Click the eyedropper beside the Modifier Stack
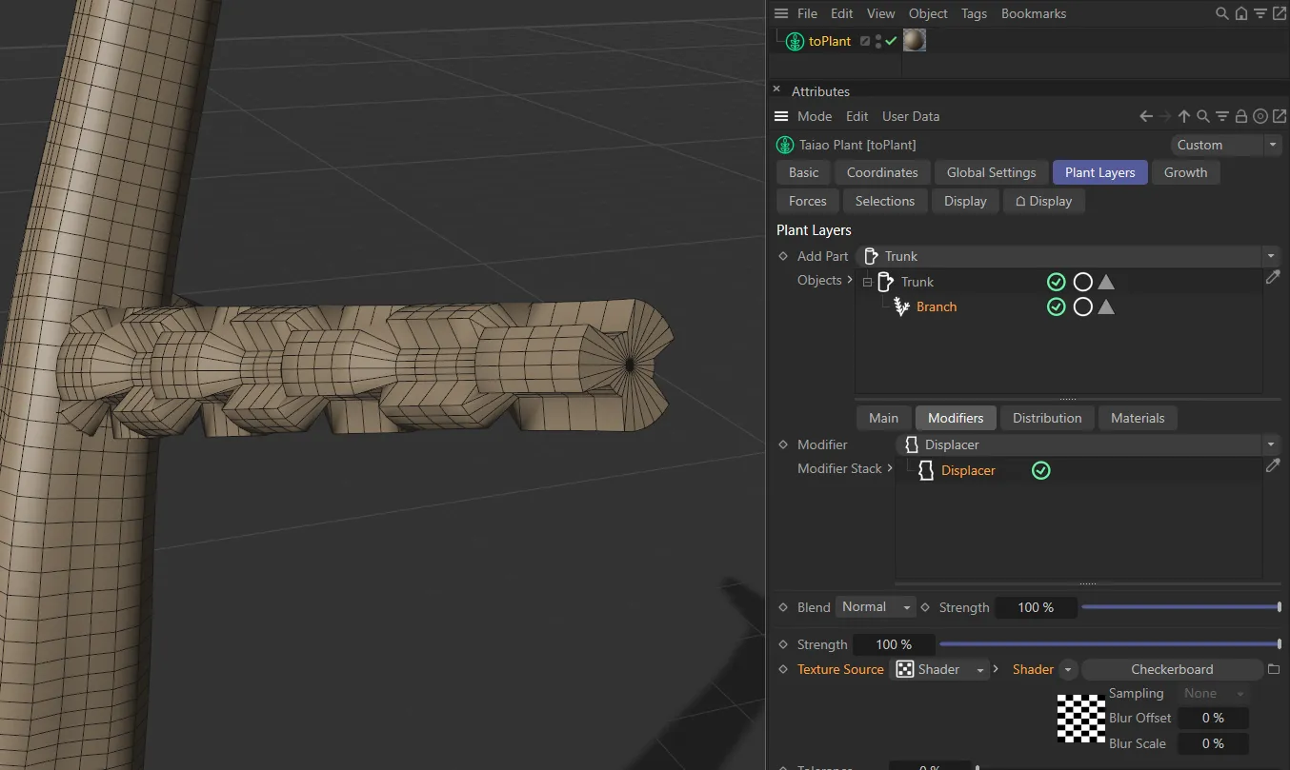1290x770 pixels. 1273,465
